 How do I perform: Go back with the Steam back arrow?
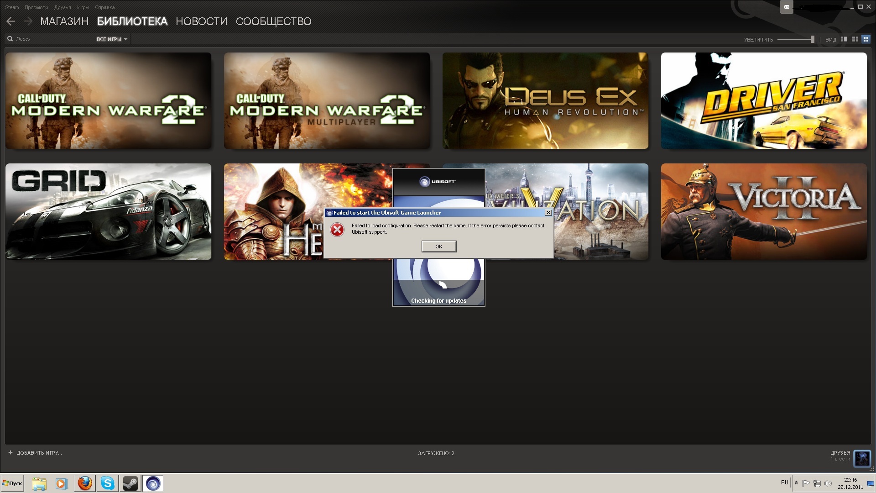pyautogui.click(x=10, y=21)
